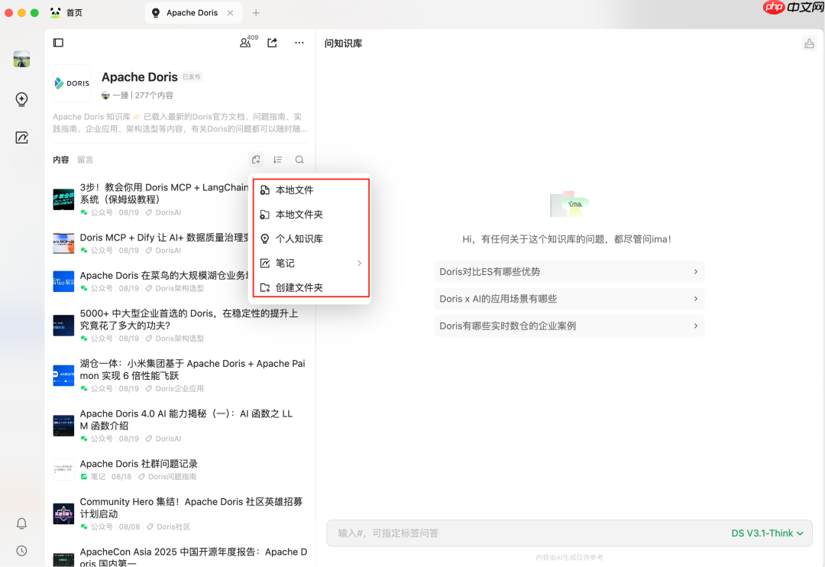Open the share options for Apache Doris
The height and width of the screenshot is (567, 825).
(272, 43)
